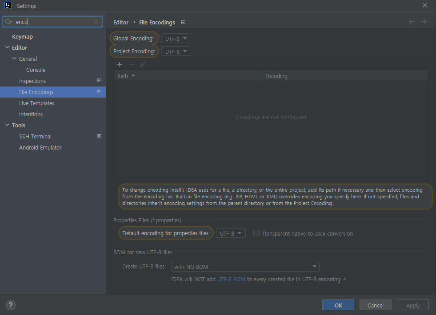
Task: Click the OK button
Action: (338, 305)
